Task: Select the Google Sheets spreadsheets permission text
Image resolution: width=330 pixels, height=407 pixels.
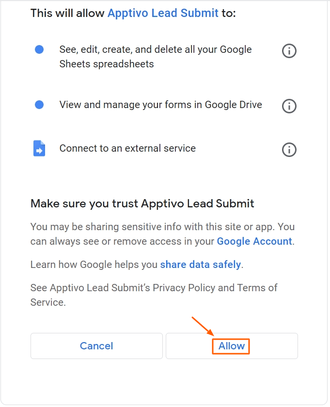Action: 155,57
